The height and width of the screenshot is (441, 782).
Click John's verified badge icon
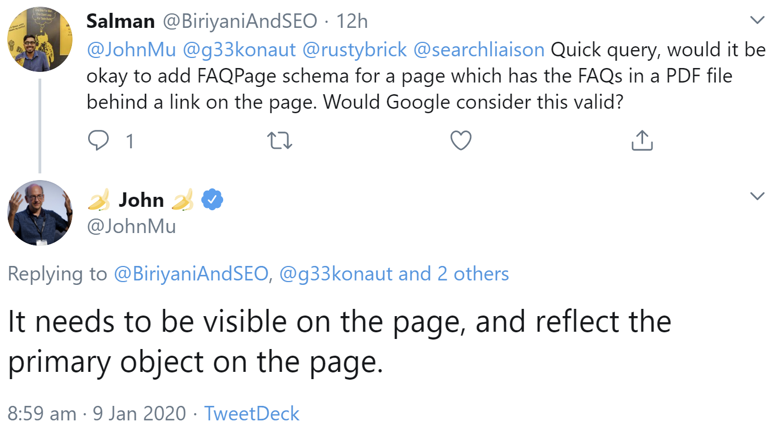pyautogui.click(x=212, y=200)
